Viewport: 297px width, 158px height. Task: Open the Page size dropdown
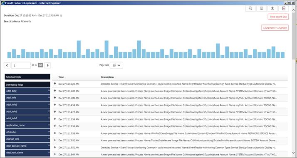(x=116, y=65)
